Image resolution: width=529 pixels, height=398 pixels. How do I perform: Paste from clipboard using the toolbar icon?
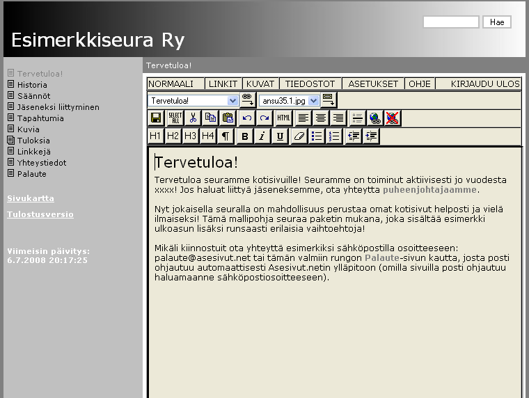228,118
